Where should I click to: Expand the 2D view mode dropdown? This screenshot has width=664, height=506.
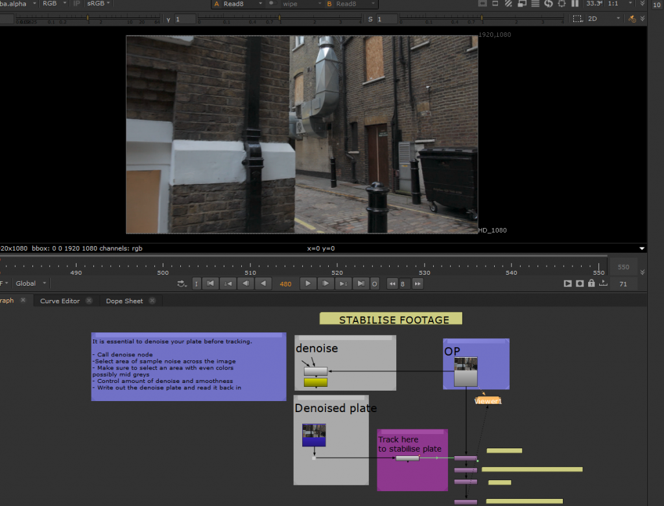click(x=604, y=19)
